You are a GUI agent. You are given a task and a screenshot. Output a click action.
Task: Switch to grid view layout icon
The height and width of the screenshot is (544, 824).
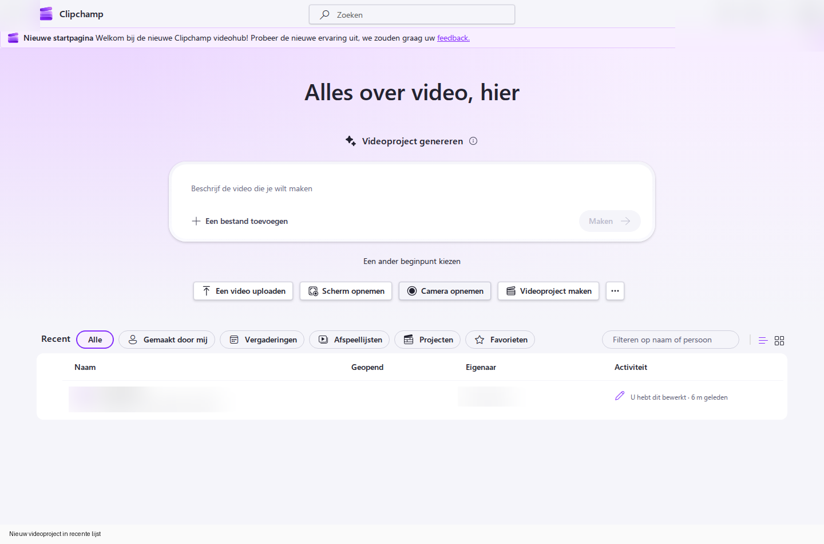point(779,340)
